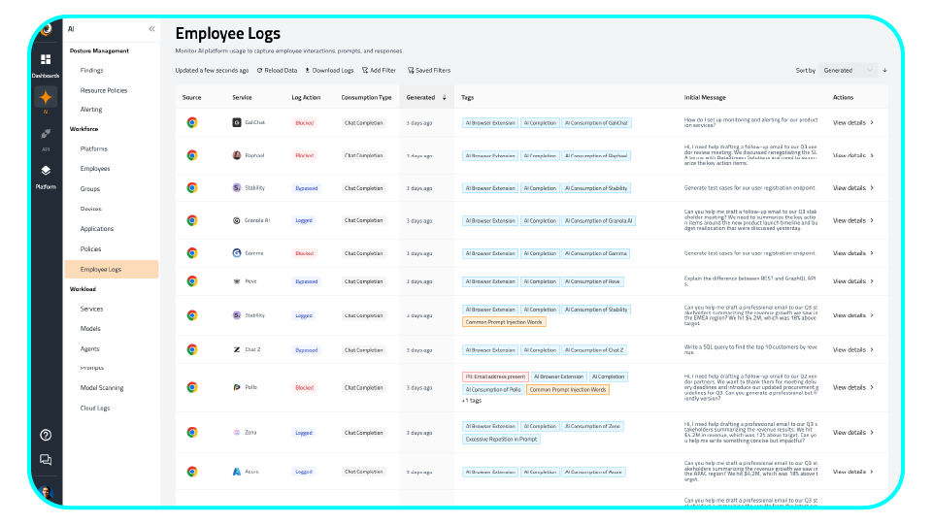This screenshot has height=524, width=932.
Task: Click the Gamma service icon
Action: pyautogui.click(x=237, y=253)
